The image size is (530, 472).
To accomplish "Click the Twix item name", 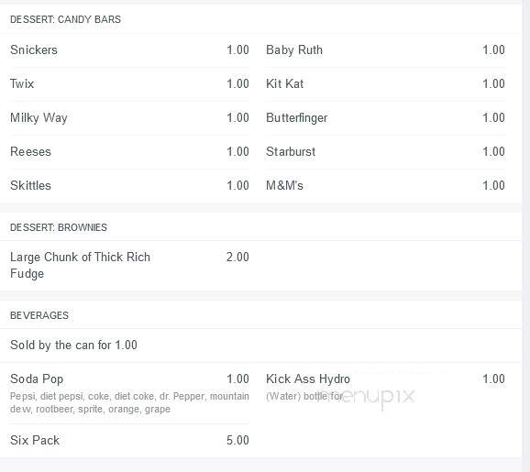I will click(x=22, y=83).
